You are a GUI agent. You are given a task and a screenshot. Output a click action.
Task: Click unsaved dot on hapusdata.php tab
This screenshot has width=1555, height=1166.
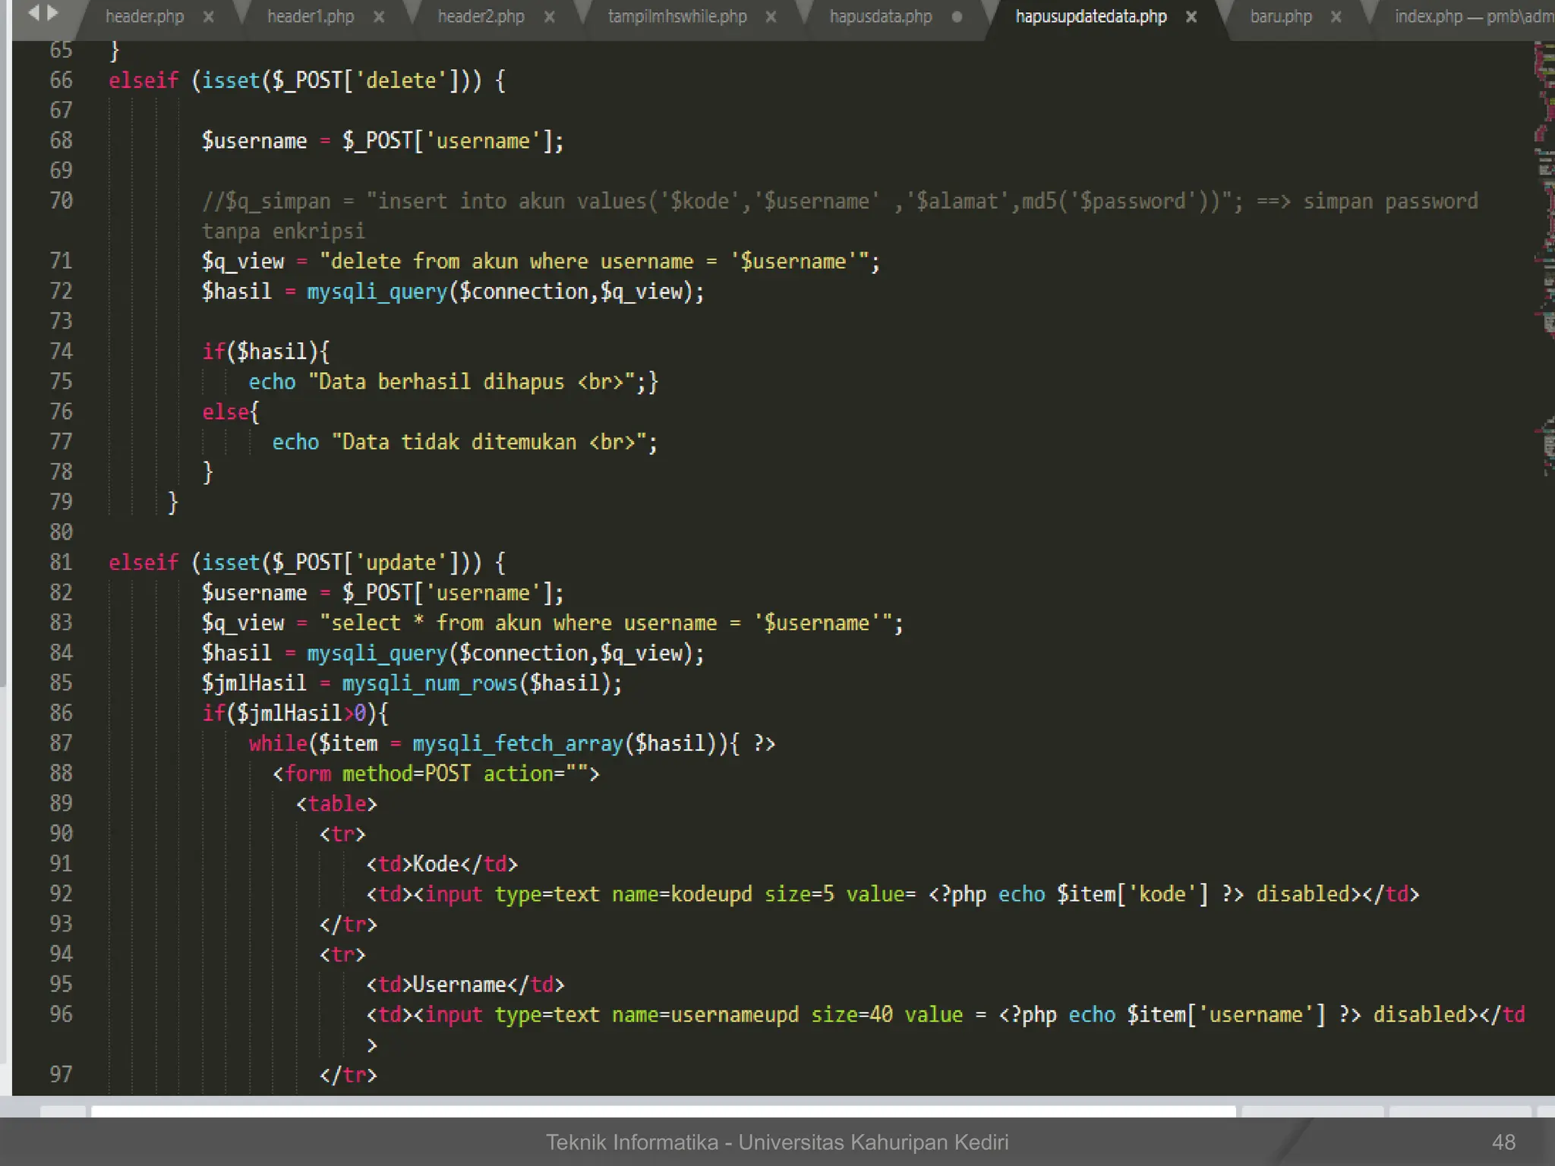[x=957, y=17]
